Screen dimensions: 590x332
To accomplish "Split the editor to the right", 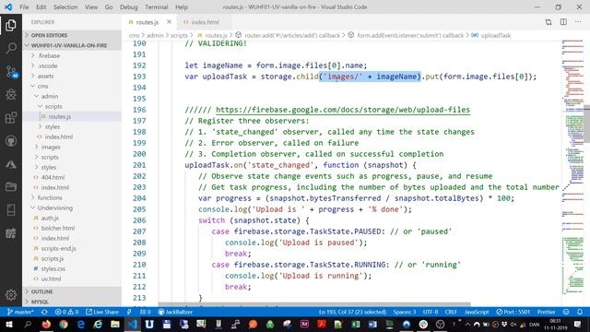I will tap(563, 22).
